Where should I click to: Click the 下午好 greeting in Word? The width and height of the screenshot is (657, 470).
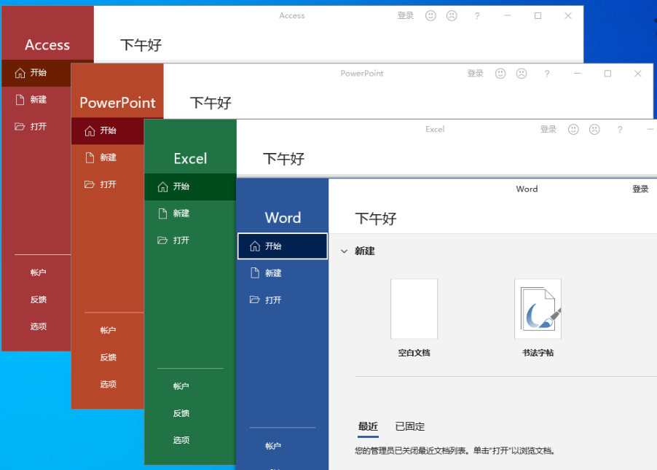pos(376,219)
